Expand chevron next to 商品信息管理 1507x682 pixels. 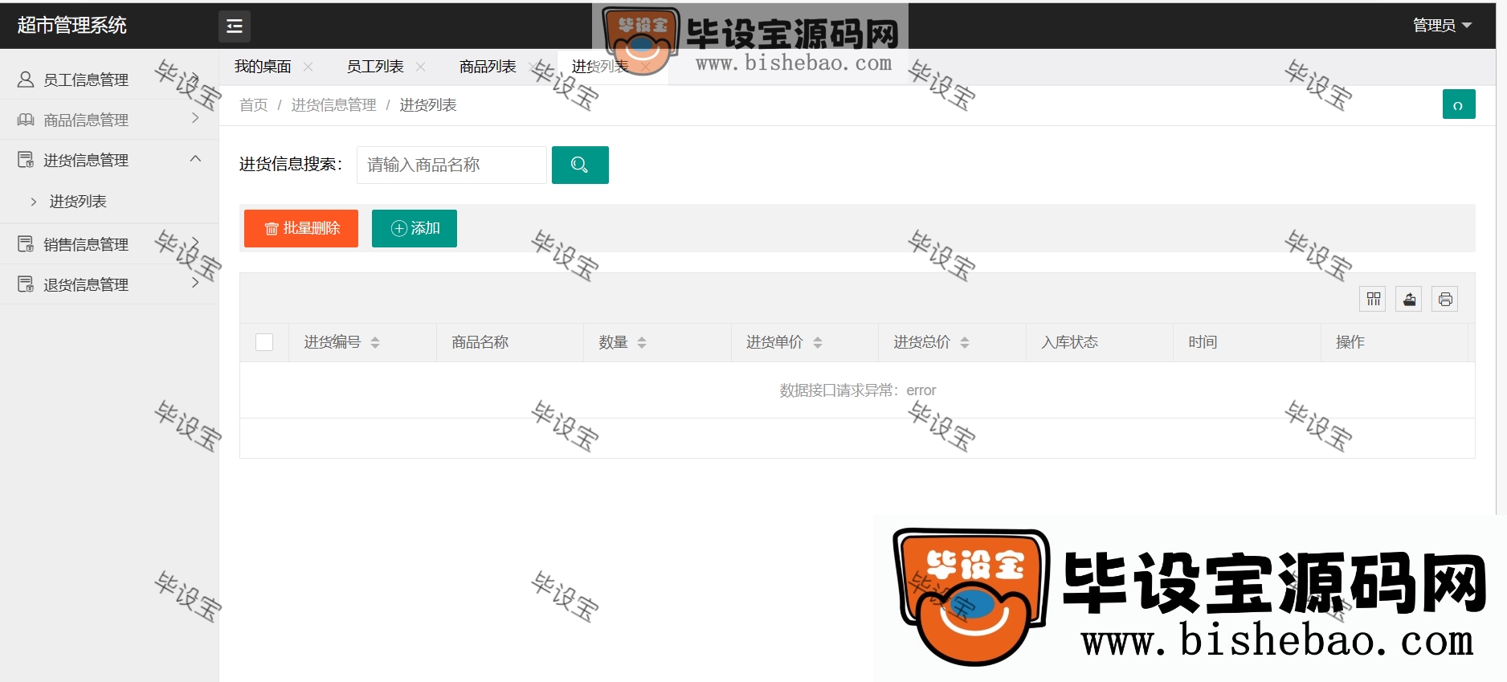[195, 119]
